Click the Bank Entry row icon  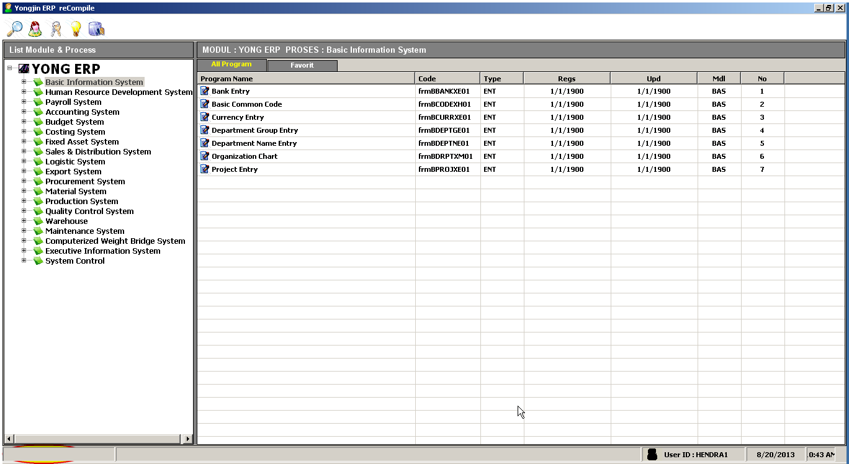(x=205, y=91)
